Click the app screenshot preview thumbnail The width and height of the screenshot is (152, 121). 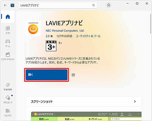[86, 116]
